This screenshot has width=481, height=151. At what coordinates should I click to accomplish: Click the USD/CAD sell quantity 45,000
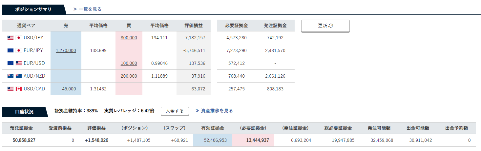(x=69, y=89)
